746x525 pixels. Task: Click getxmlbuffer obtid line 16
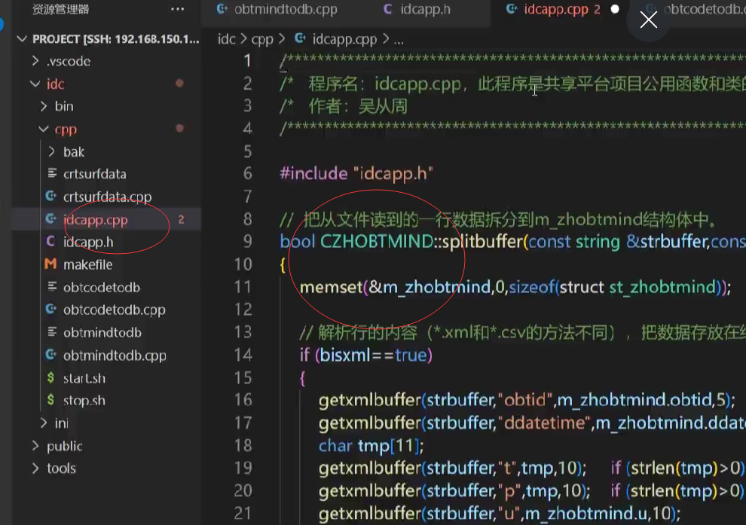tap(527, 400)
